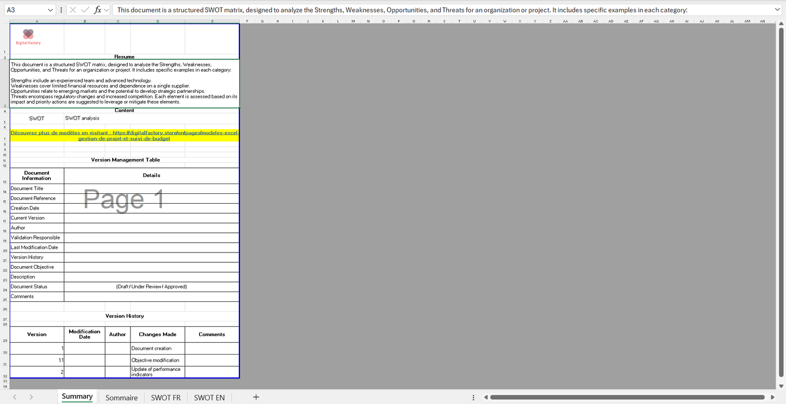The width and height of the screenshot is (786, 404).
Task: Click the vertical scrollbar down arrow
Action: coord(781,386)
